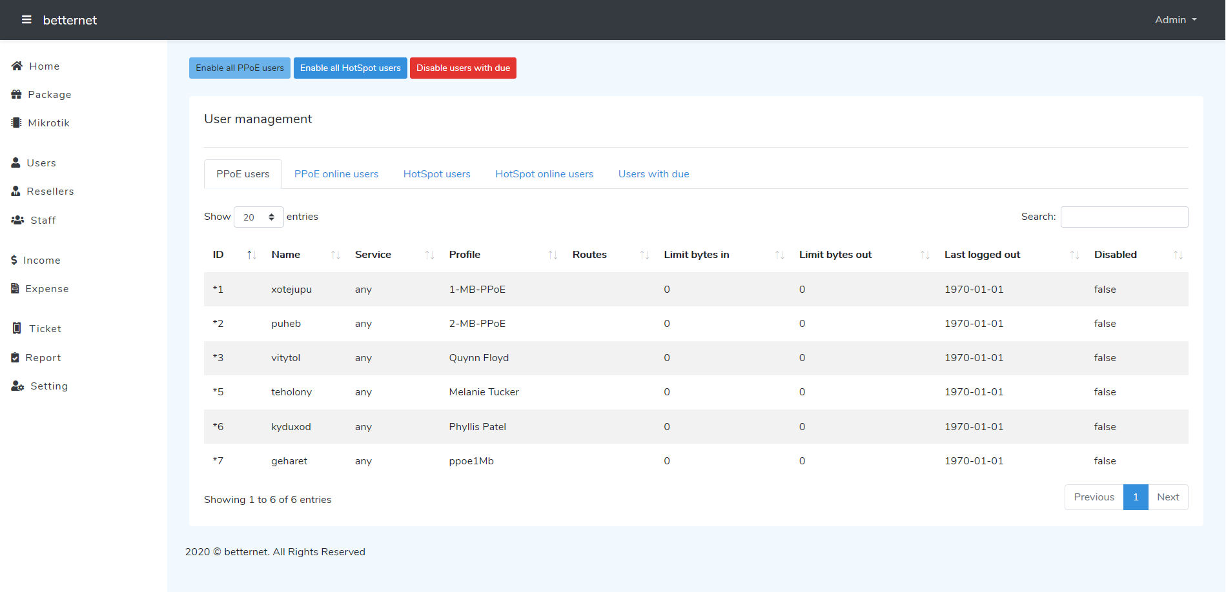Toggle sorting on the Disabled column
The image size is (1226, 592).
click(1179, 255)
